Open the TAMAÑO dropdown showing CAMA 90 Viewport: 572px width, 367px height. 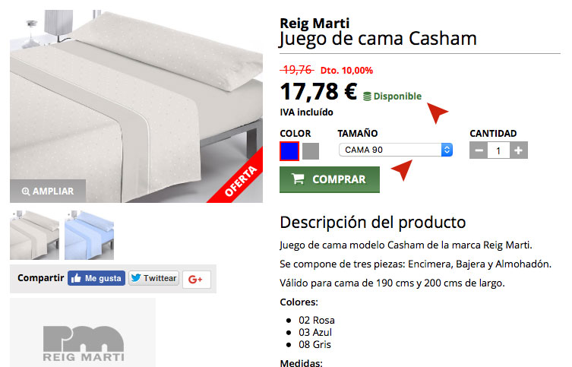pyautogui.click(x=396, y=150)
